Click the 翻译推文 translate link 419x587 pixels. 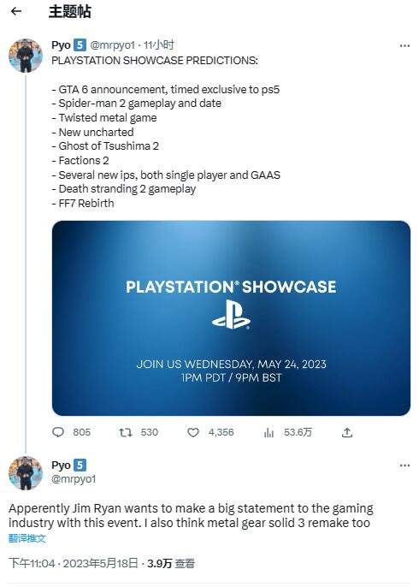(27, 538)
